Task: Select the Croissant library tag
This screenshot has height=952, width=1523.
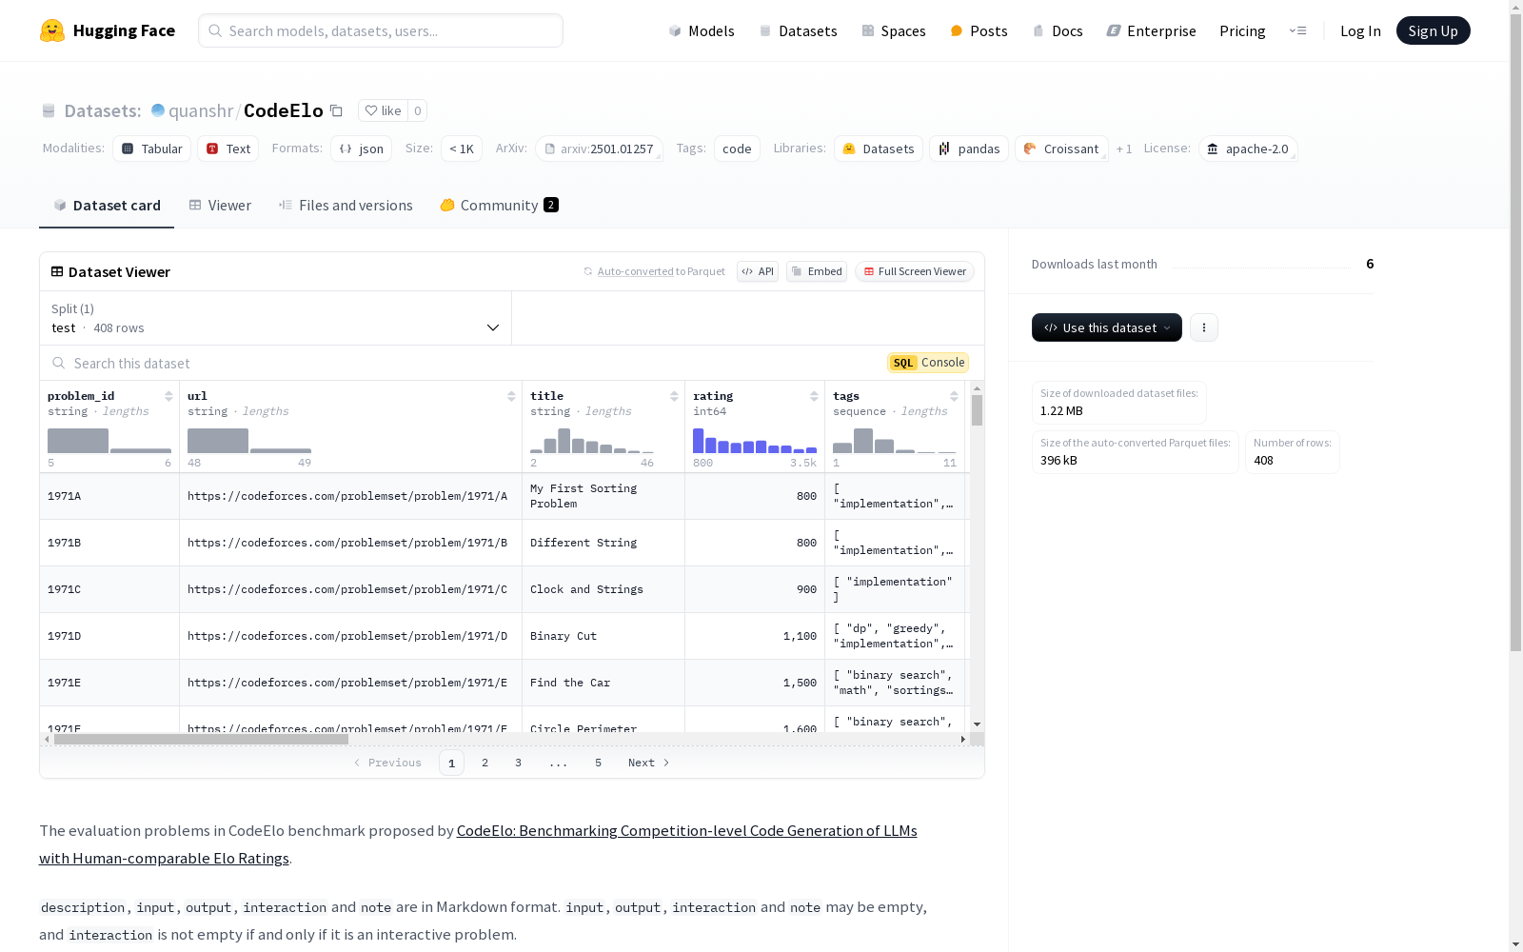Action: [1061, 149]
